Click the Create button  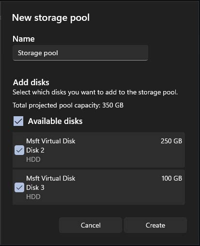[x=155, y=225]
